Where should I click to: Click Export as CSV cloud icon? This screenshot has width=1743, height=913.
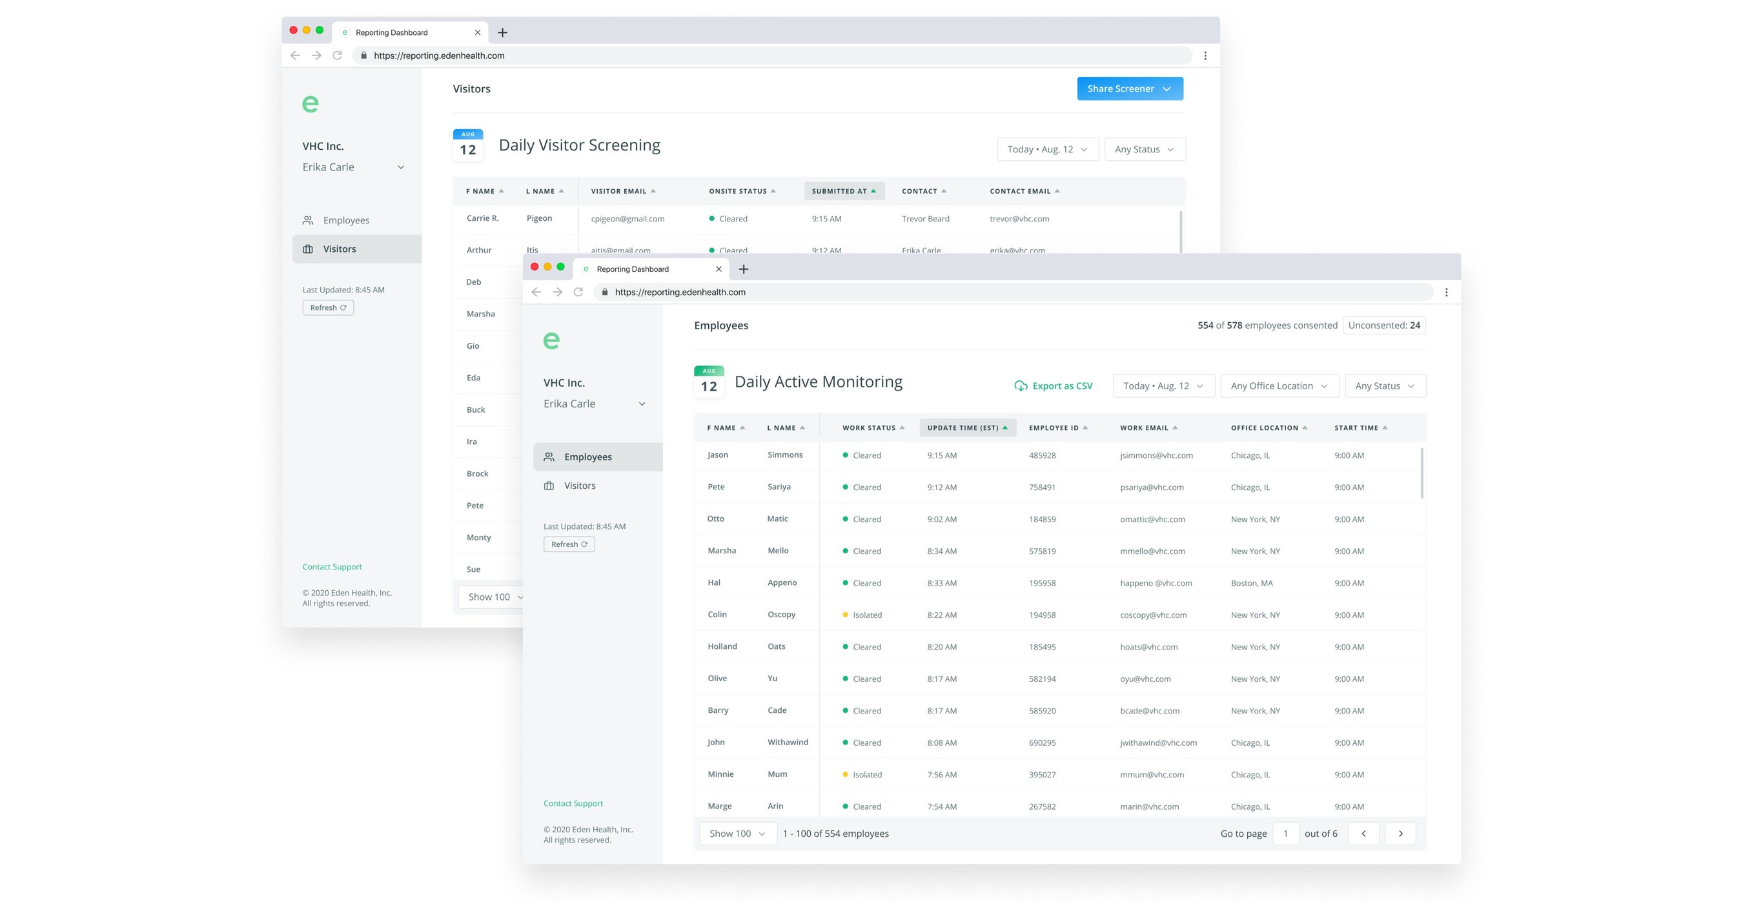coord(1021,385)
